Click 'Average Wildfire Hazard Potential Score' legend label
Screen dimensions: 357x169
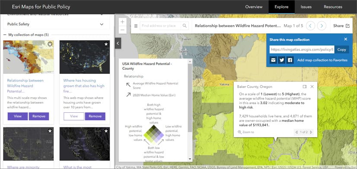[156, 86]
